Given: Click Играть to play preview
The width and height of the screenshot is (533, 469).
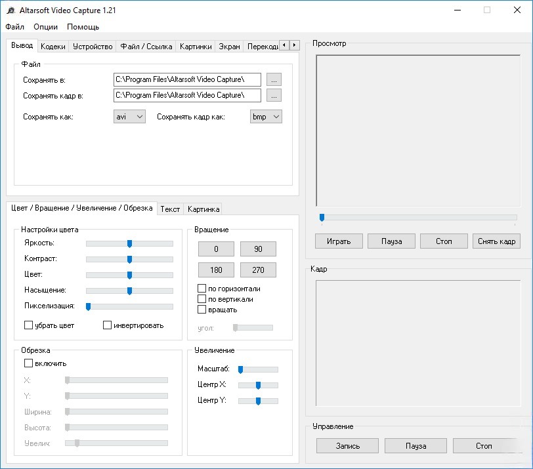Looking at the screenshot, I should (339, 241).
